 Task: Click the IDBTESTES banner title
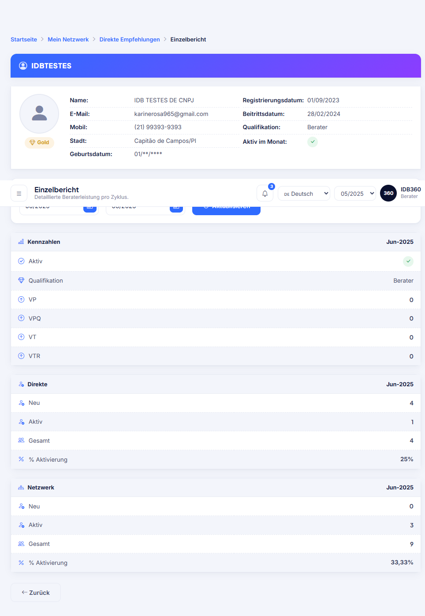pyautogui.click(x=51, y=66)
